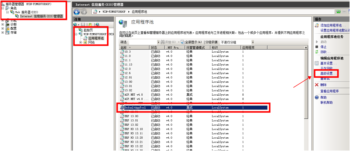The width and height of the screenshot is (350, 151).
Task: Click the 开始(G) filter go button
Action: click(168, 42)
